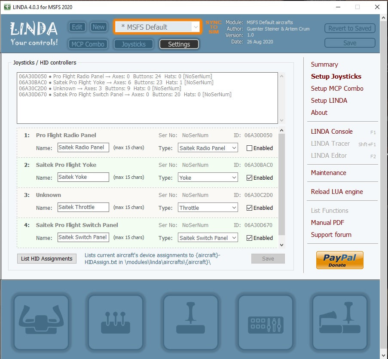
Task: Select the Settings tab
Action: coord(179,44)
